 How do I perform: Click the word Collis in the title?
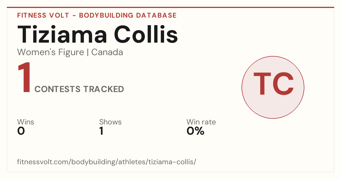coord(146,35)
